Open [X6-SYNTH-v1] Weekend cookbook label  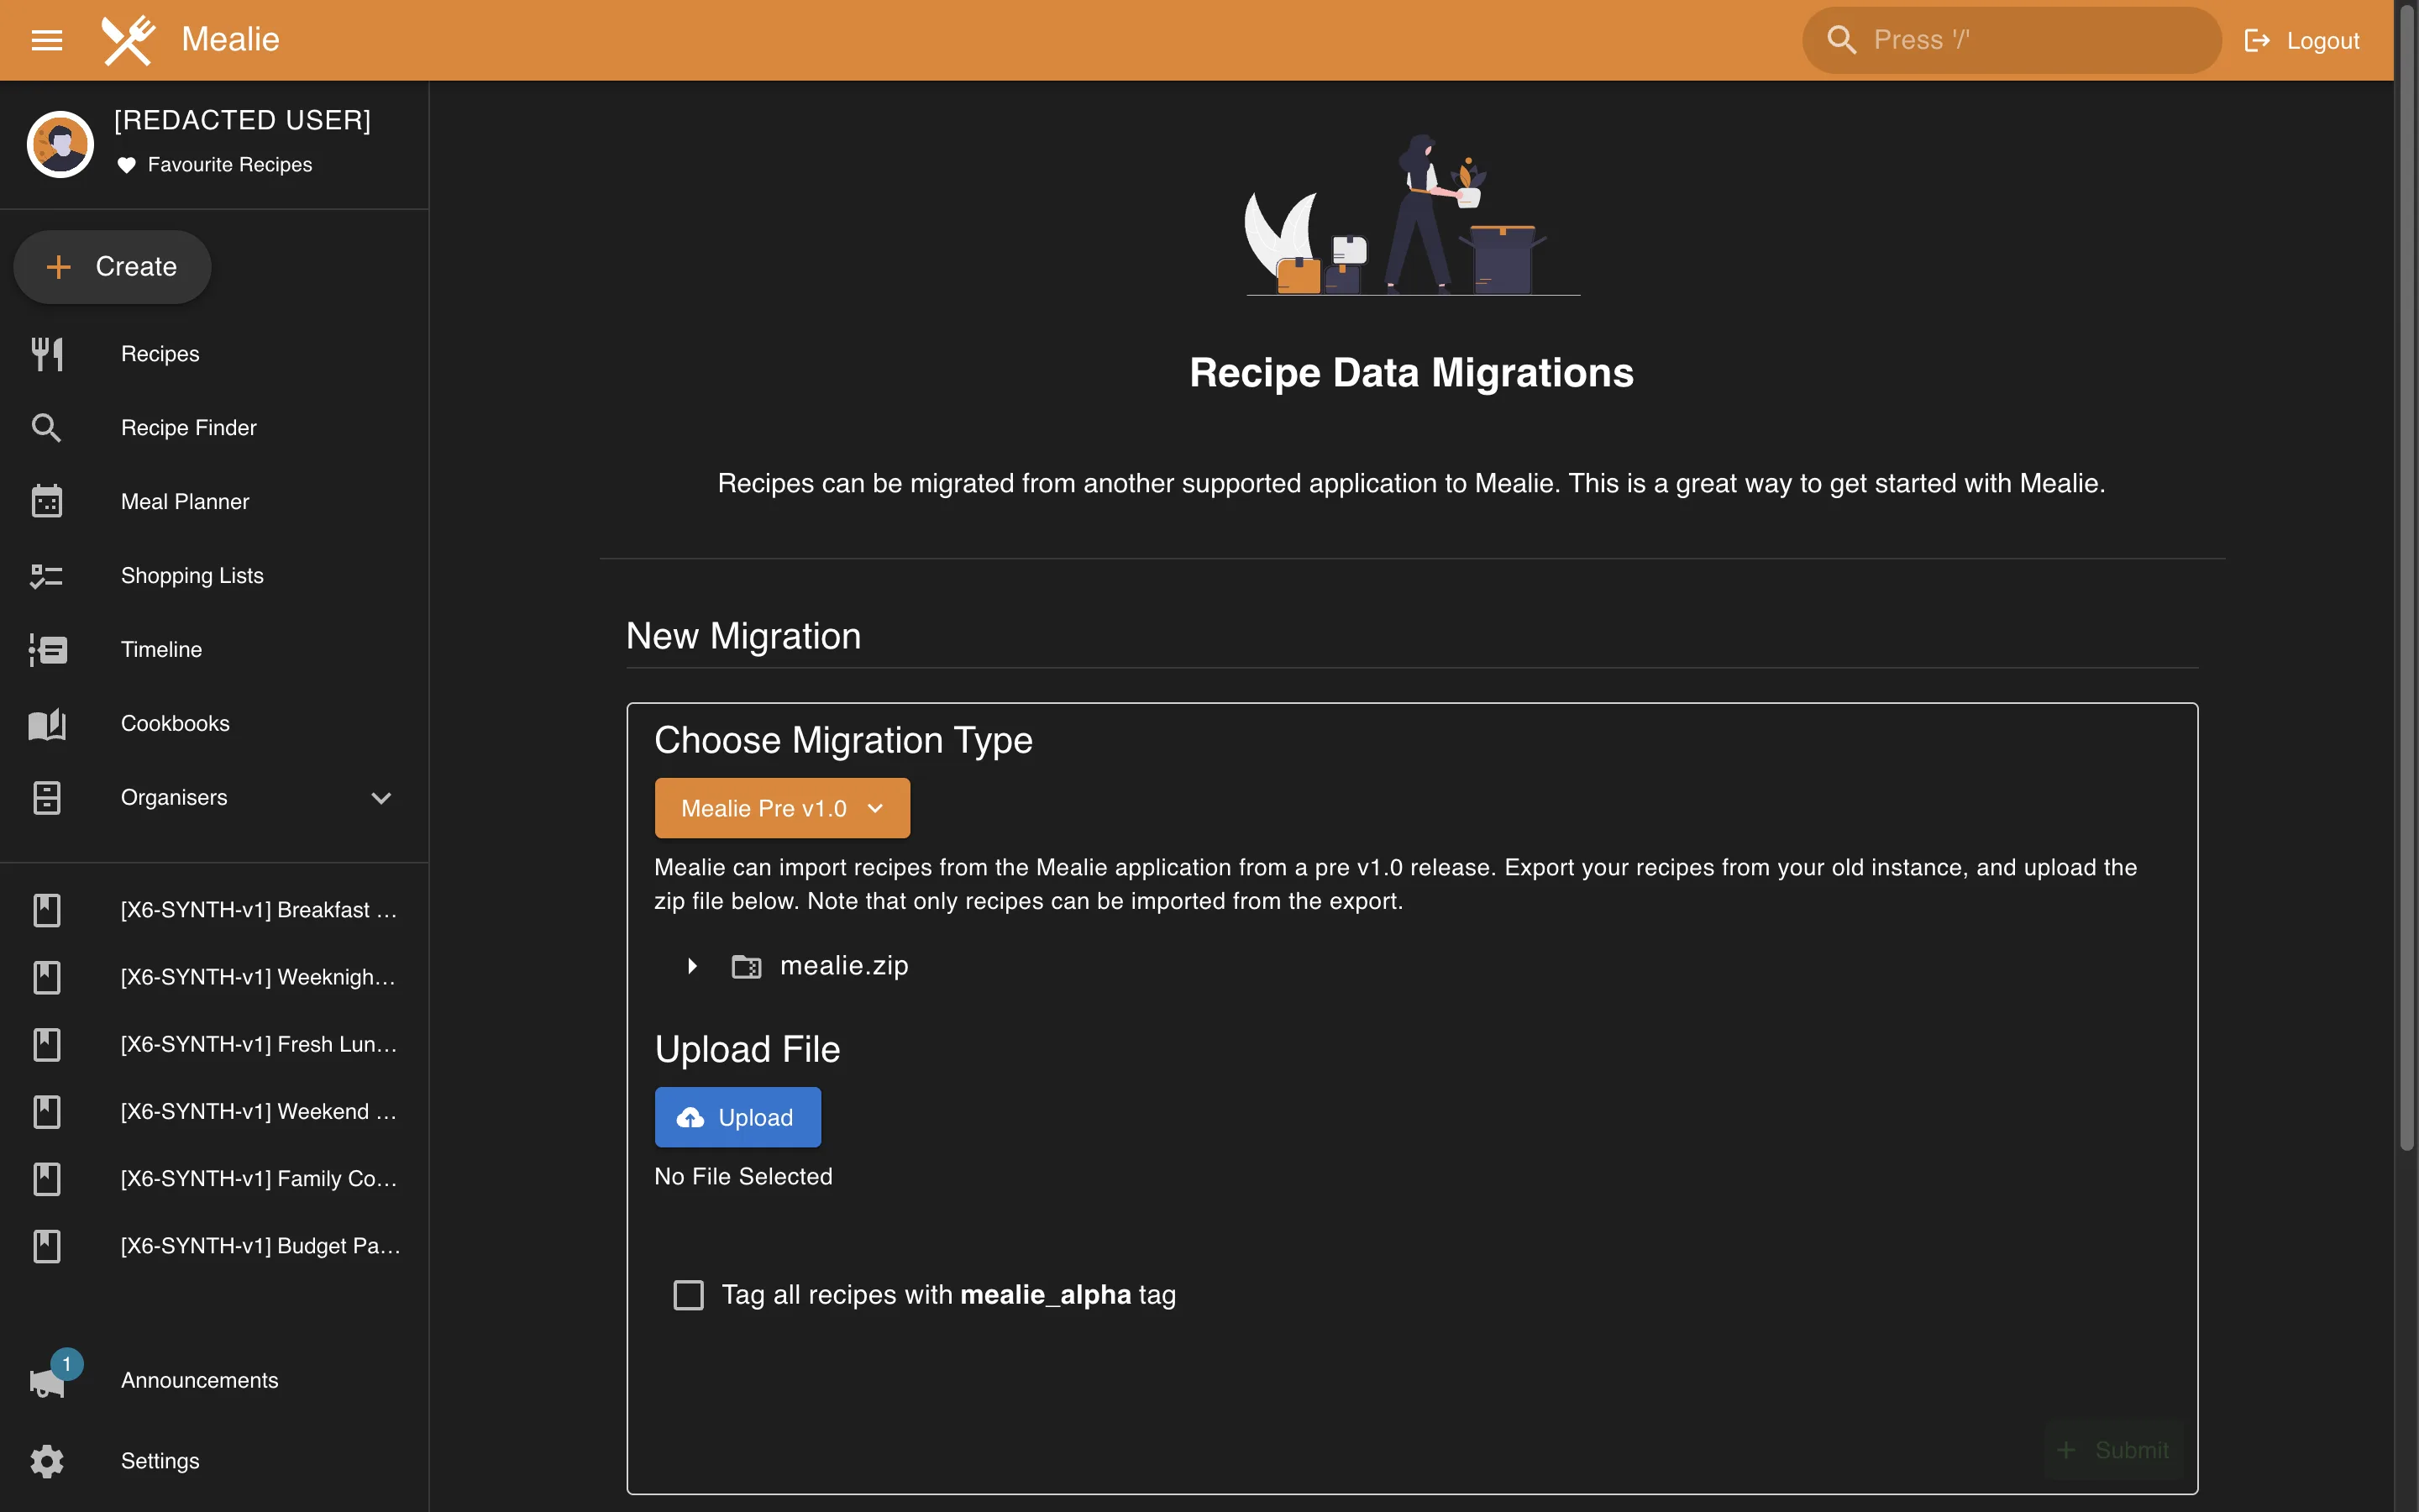point(259,1111)
